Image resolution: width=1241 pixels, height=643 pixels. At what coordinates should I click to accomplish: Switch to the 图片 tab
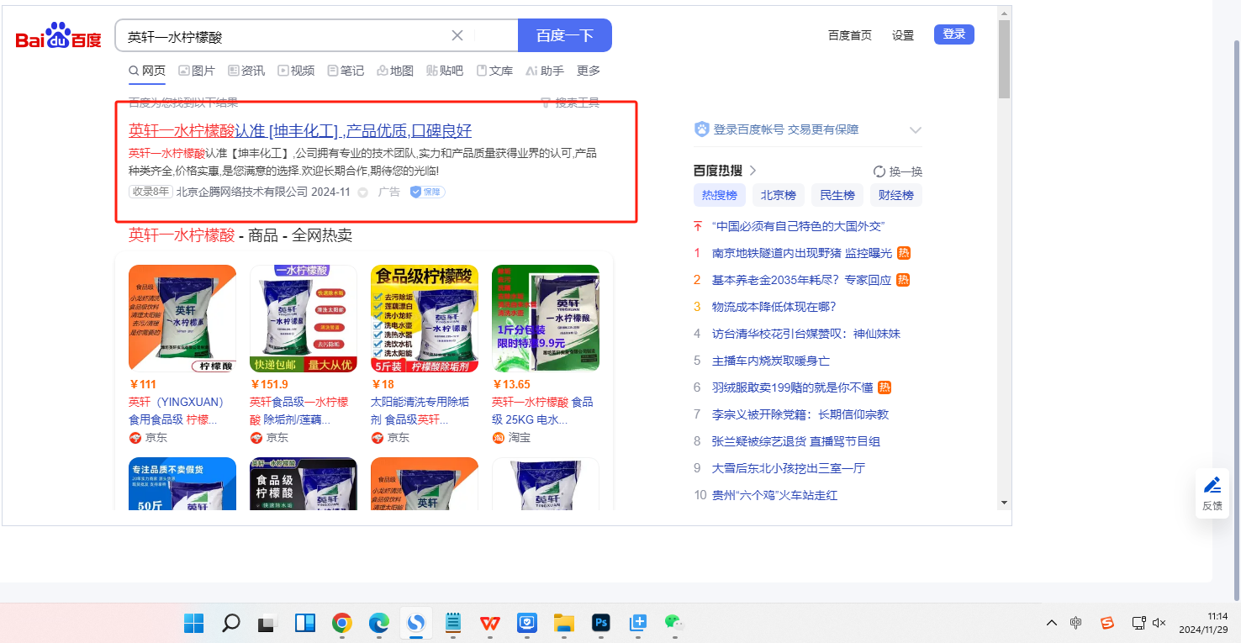pos(197,71)
